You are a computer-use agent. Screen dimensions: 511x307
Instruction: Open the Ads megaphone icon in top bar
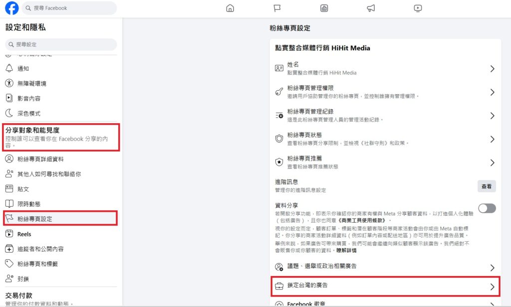click(371, 8)
